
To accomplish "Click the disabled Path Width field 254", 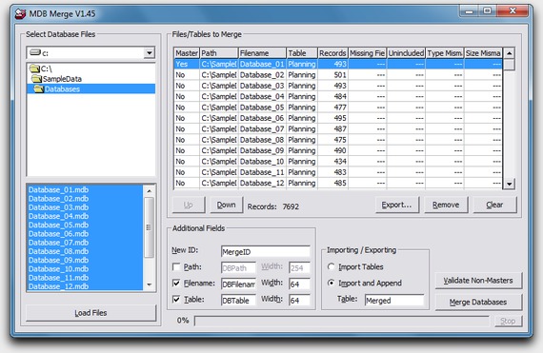I will 299,268.
